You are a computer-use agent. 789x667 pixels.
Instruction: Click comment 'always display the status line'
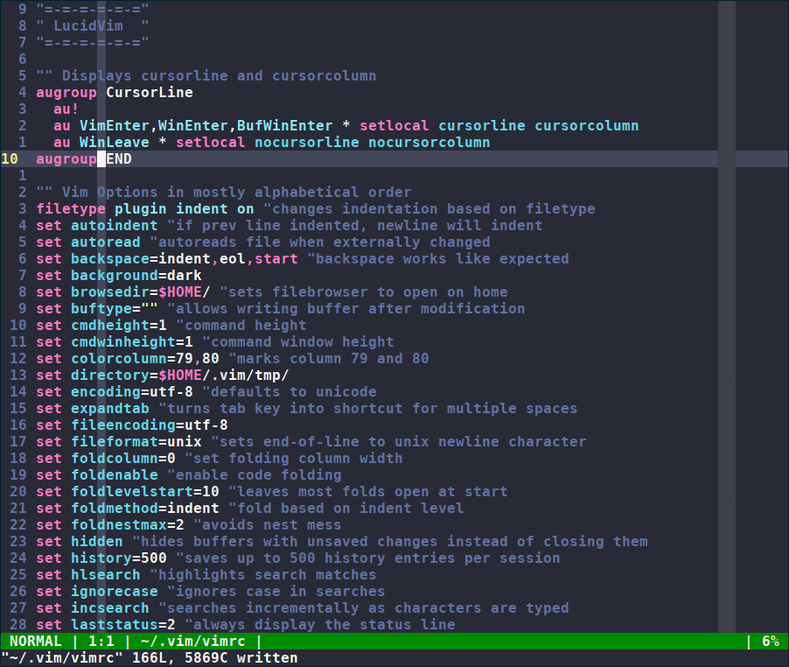(320, 624)
